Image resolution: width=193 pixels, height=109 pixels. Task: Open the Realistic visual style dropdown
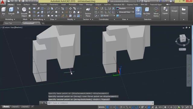tap(125, 8)
